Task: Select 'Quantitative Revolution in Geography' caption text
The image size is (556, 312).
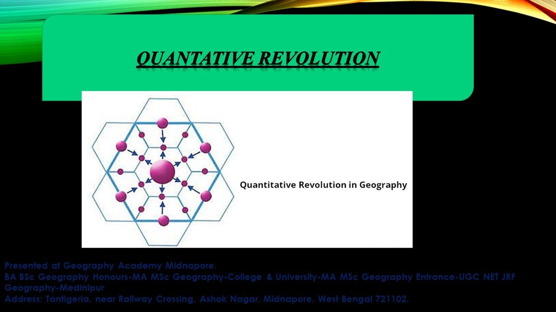Action: [x=323, y=185]
